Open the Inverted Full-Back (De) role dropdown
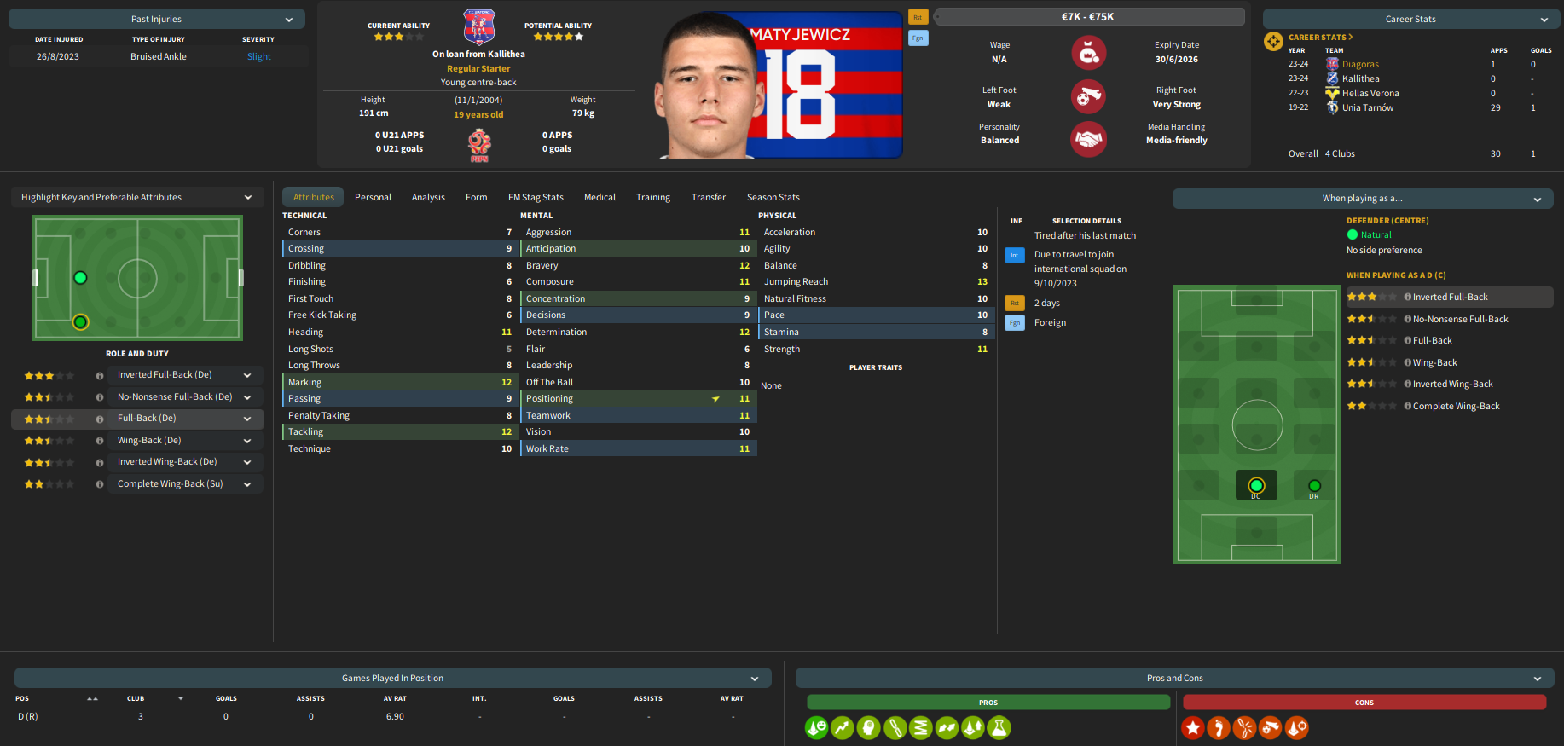This screenshot has width=1564, height=746. point(185,375)
